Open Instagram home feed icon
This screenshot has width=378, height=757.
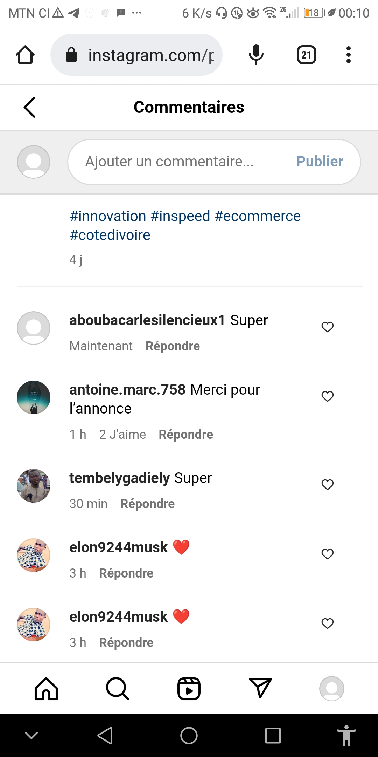(46, 689)
